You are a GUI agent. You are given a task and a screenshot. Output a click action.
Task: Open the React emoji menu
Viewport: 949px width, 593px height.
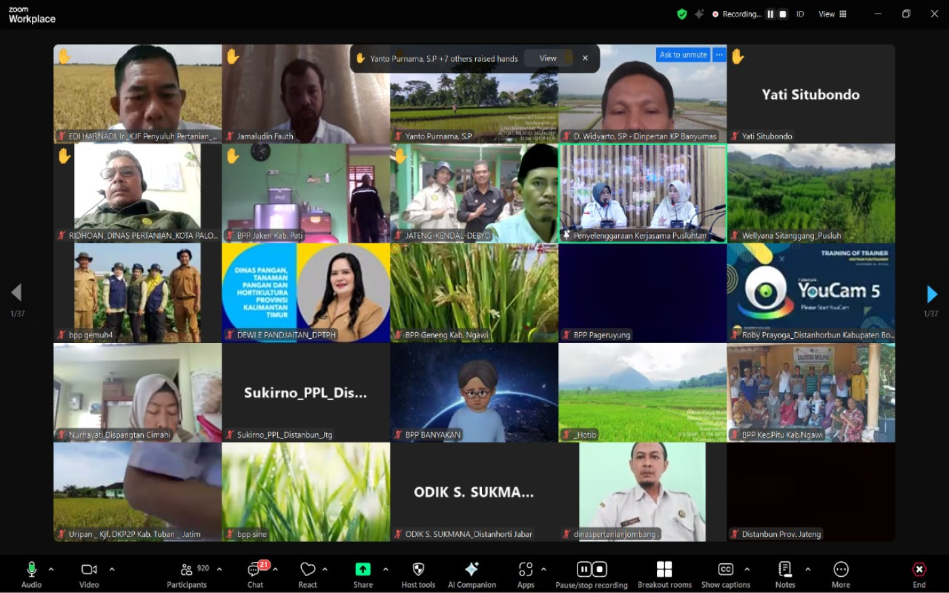pos(308,573)
